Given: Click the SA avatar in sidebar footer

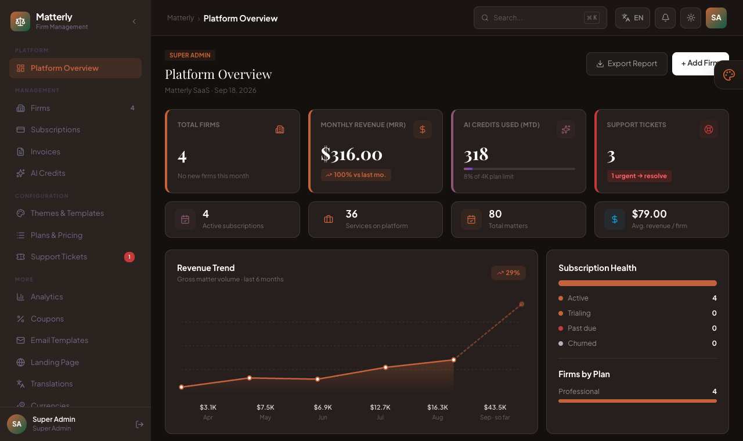Looking at the screenshot, I should pyautogui.click(x=17, y=424).
